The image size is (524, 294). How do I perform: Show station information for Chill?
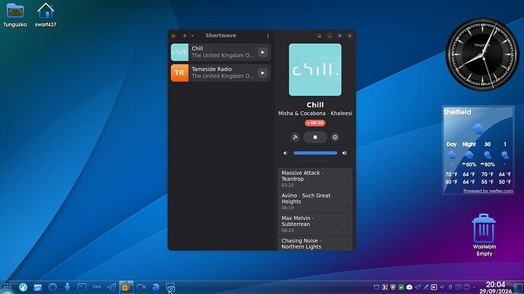pyautogui.click(x=335, y=137)
